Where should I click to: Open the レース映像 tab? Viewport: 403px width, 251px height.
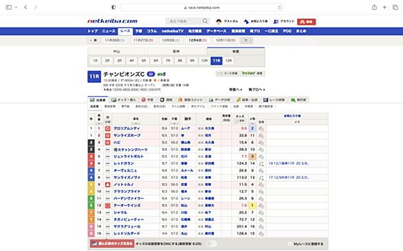click(x=274, y=99)
